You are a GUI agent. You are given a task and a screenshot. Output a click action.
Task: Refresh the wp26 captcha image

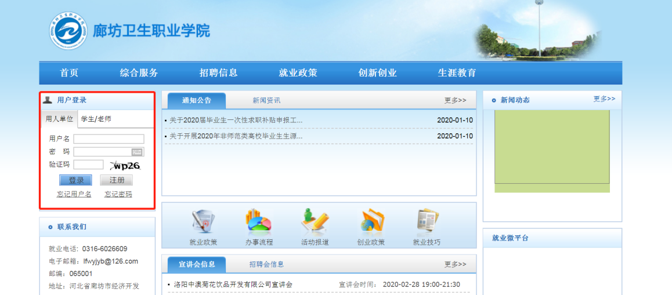coord(125,166)
